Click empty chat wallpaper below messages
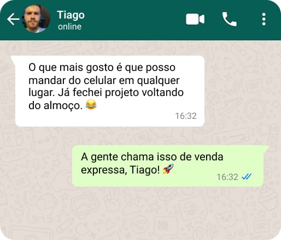This screenshot has height=240, width=281. pyautogui.click(x=140, y=213)
